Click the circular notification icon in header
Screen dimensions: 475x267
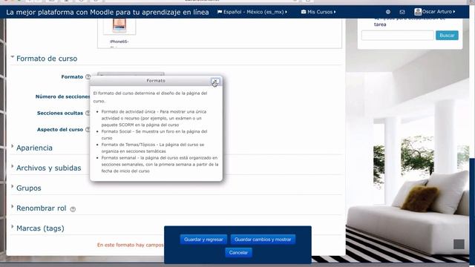point(388,12)
